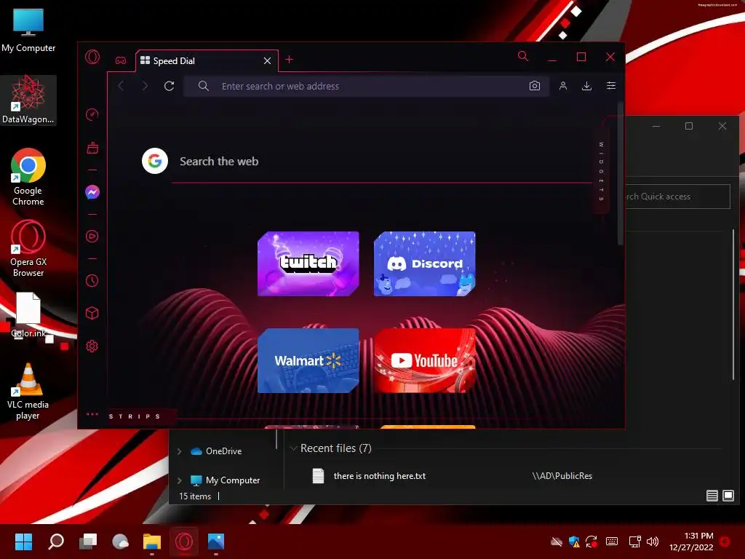Expand the OneDrive tree node in File Explorer
This screenshot has height=559, width=745.
tap(179, 451)
